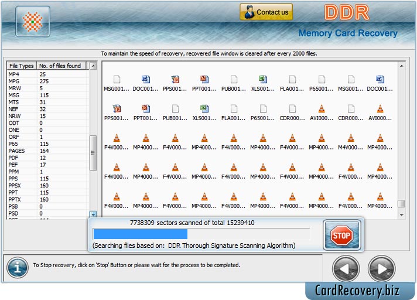Select the P65 file type row

click(48, 144)
